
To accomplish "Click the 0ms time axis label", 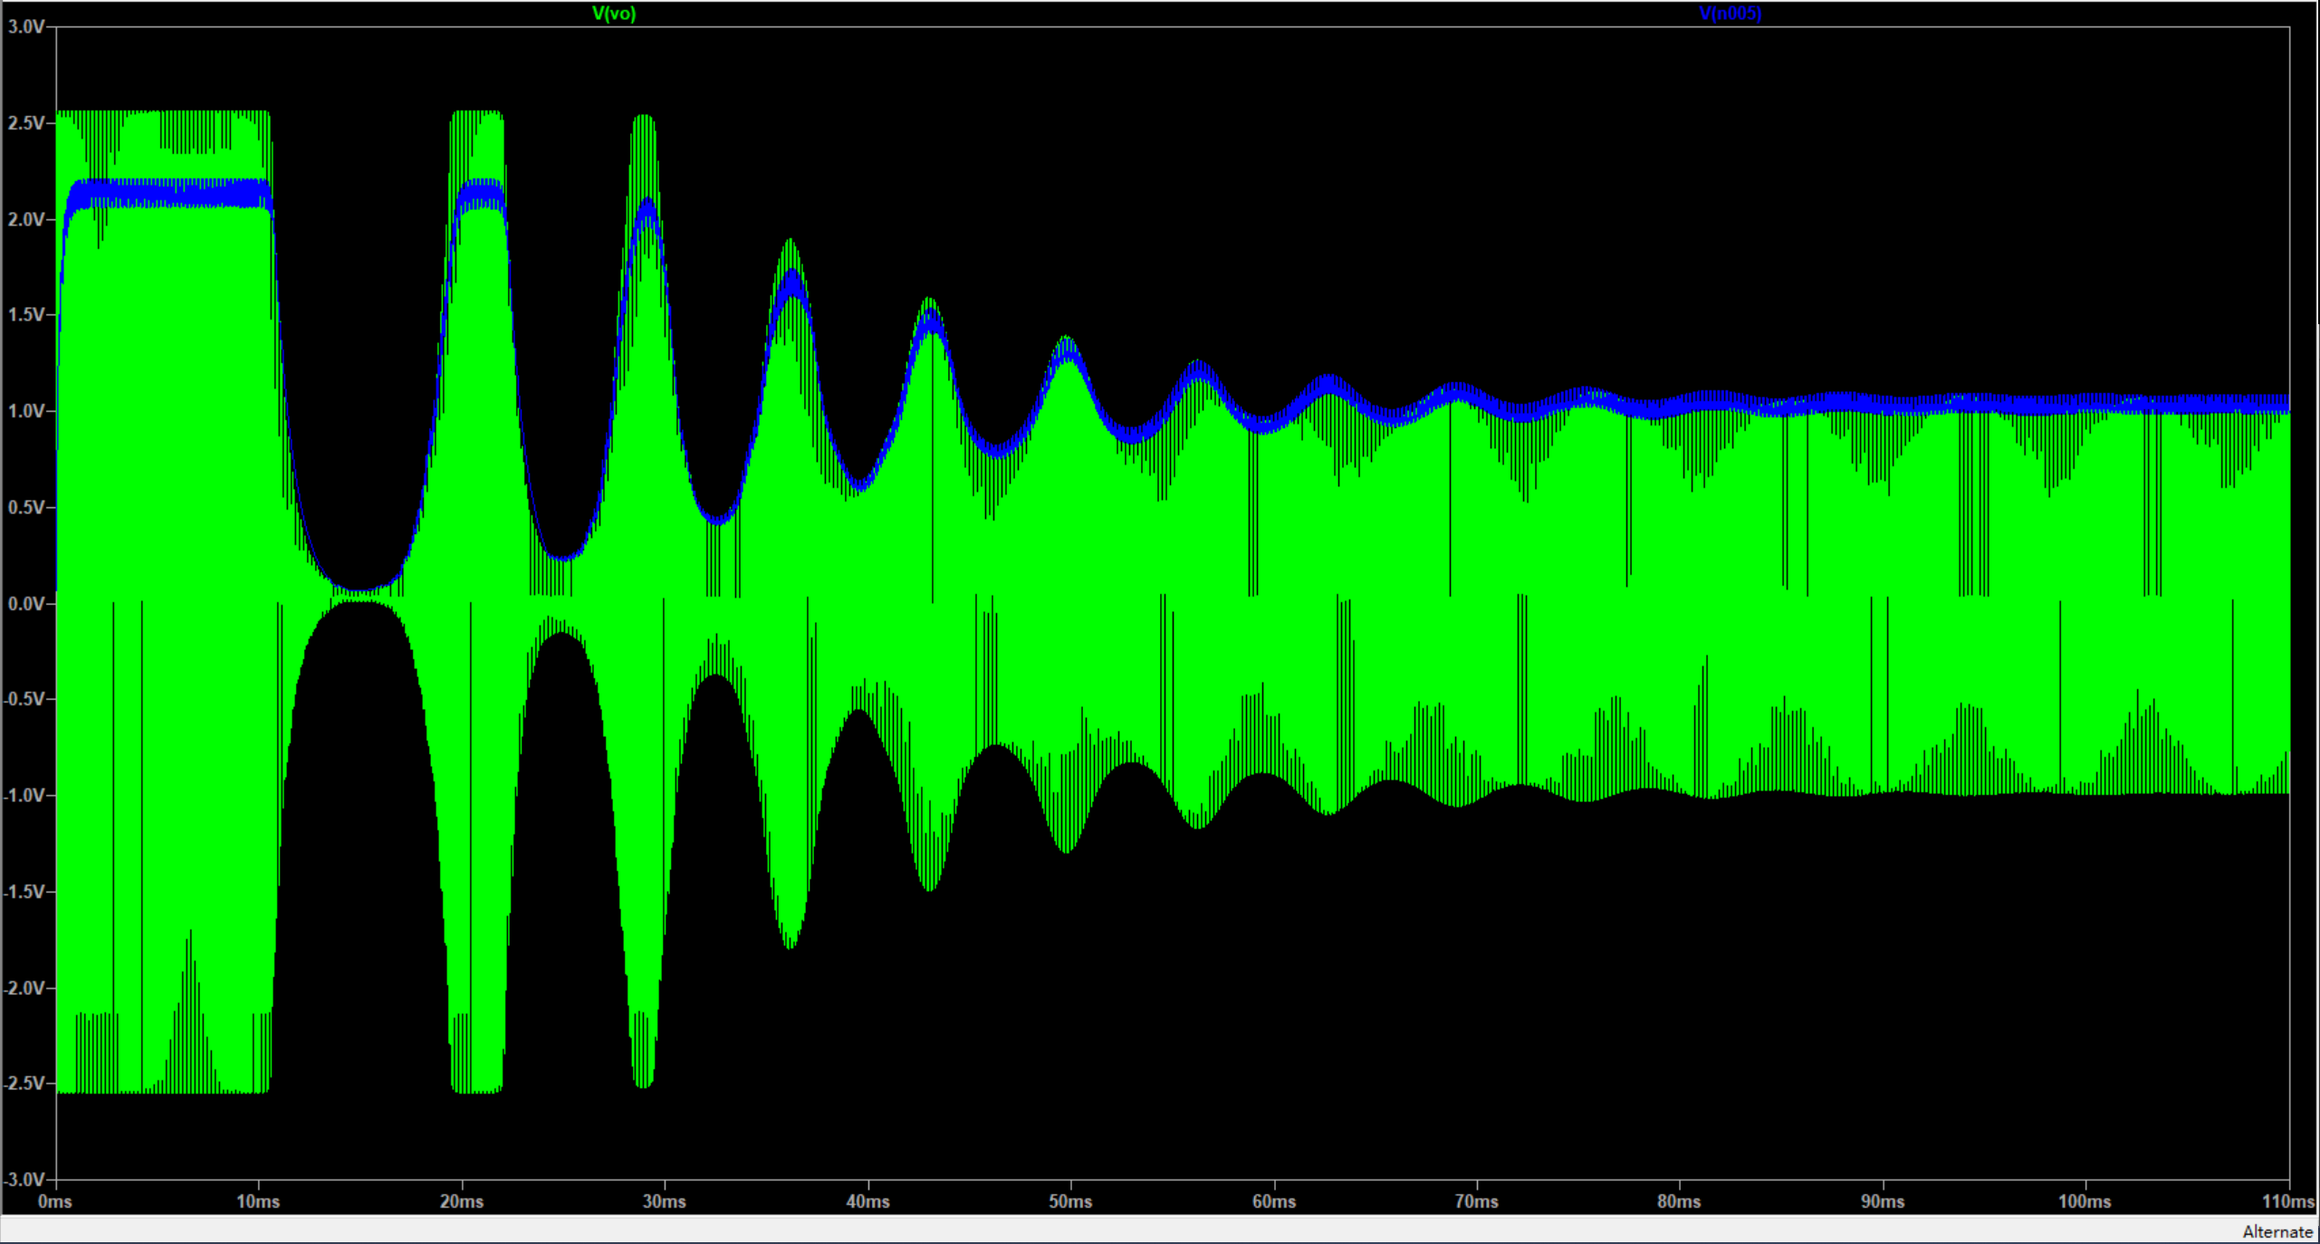I will coord(55,1202).
